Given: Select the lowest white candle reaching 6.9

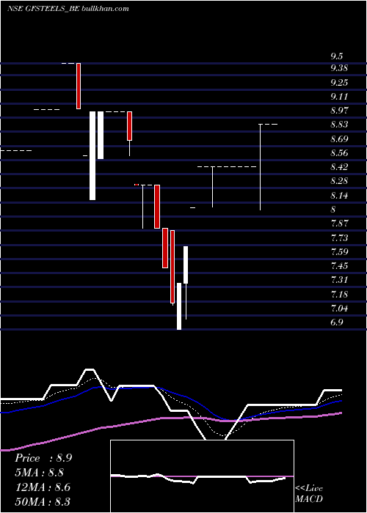Looking at the screenshot, I should pyautogui.click(x=179, y=306).
